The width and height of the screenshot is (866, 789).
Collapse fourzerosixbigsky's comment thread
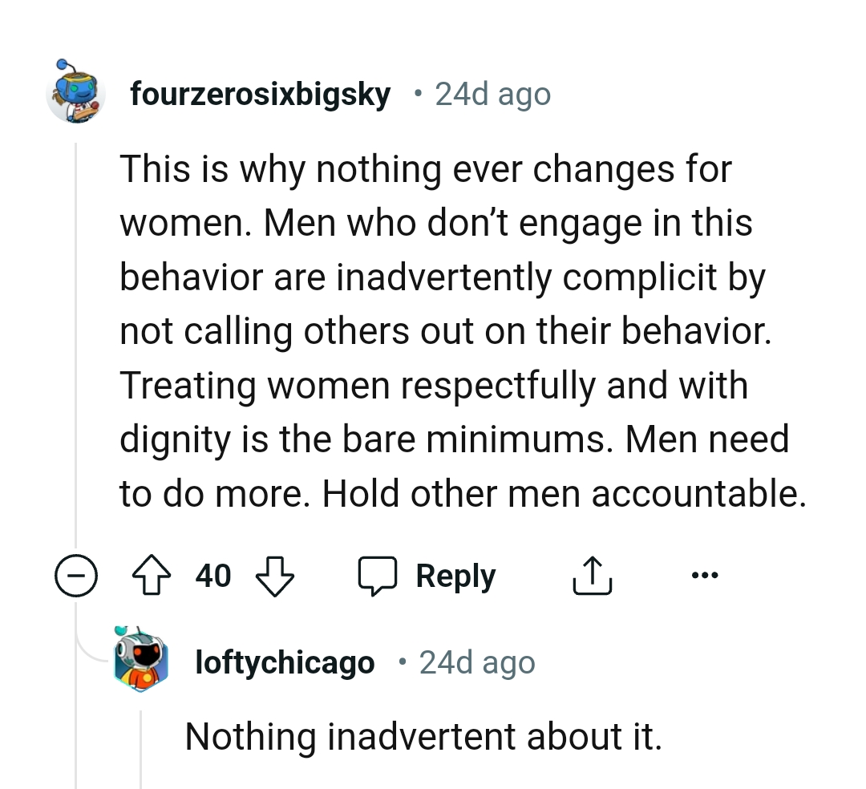[x=75, y=575]
